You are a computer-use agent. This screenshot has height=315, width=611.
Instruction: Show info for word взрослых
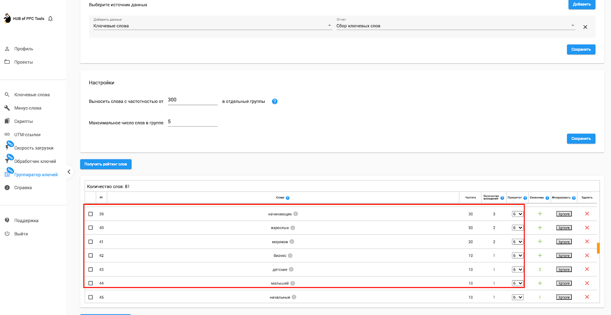(293, 228)
